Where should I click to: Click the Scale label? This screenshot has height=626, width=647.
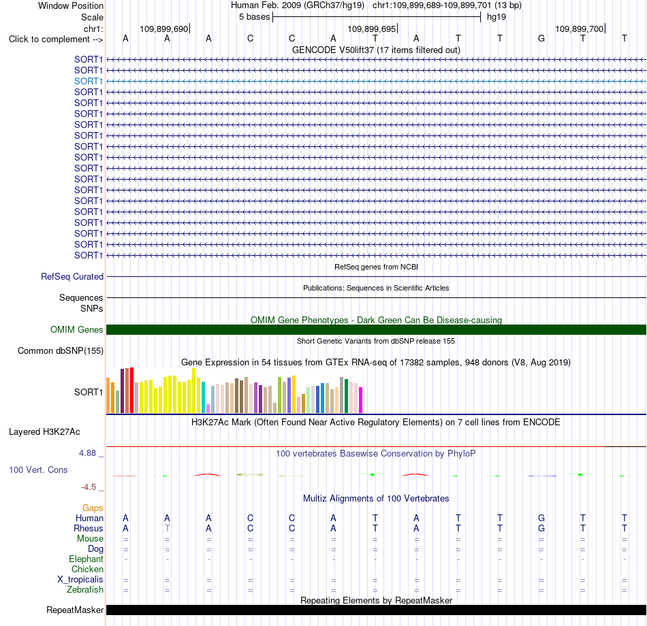tap(92, 17)
